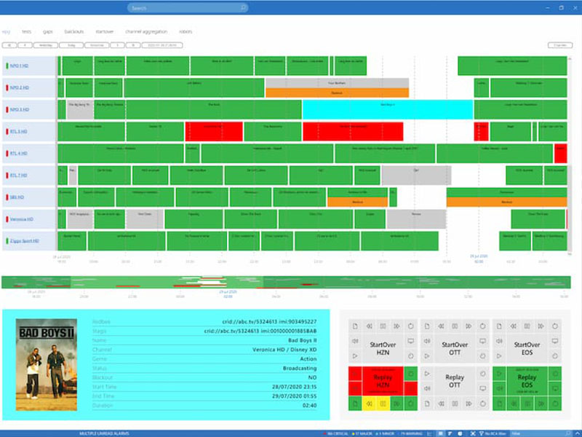Open the RTL 5 HD channel link
Viewport: 582px width, 437px height.
19,132
